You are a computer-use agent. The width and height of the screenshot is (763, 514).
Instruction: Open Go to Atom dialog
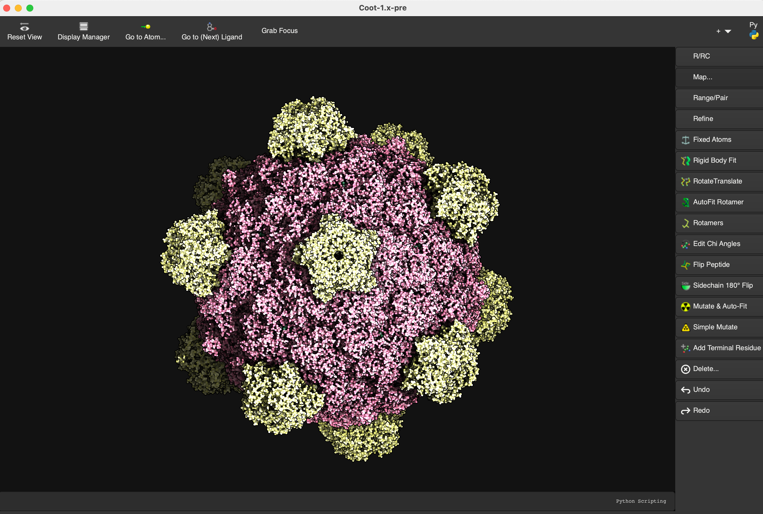(145, 32)
